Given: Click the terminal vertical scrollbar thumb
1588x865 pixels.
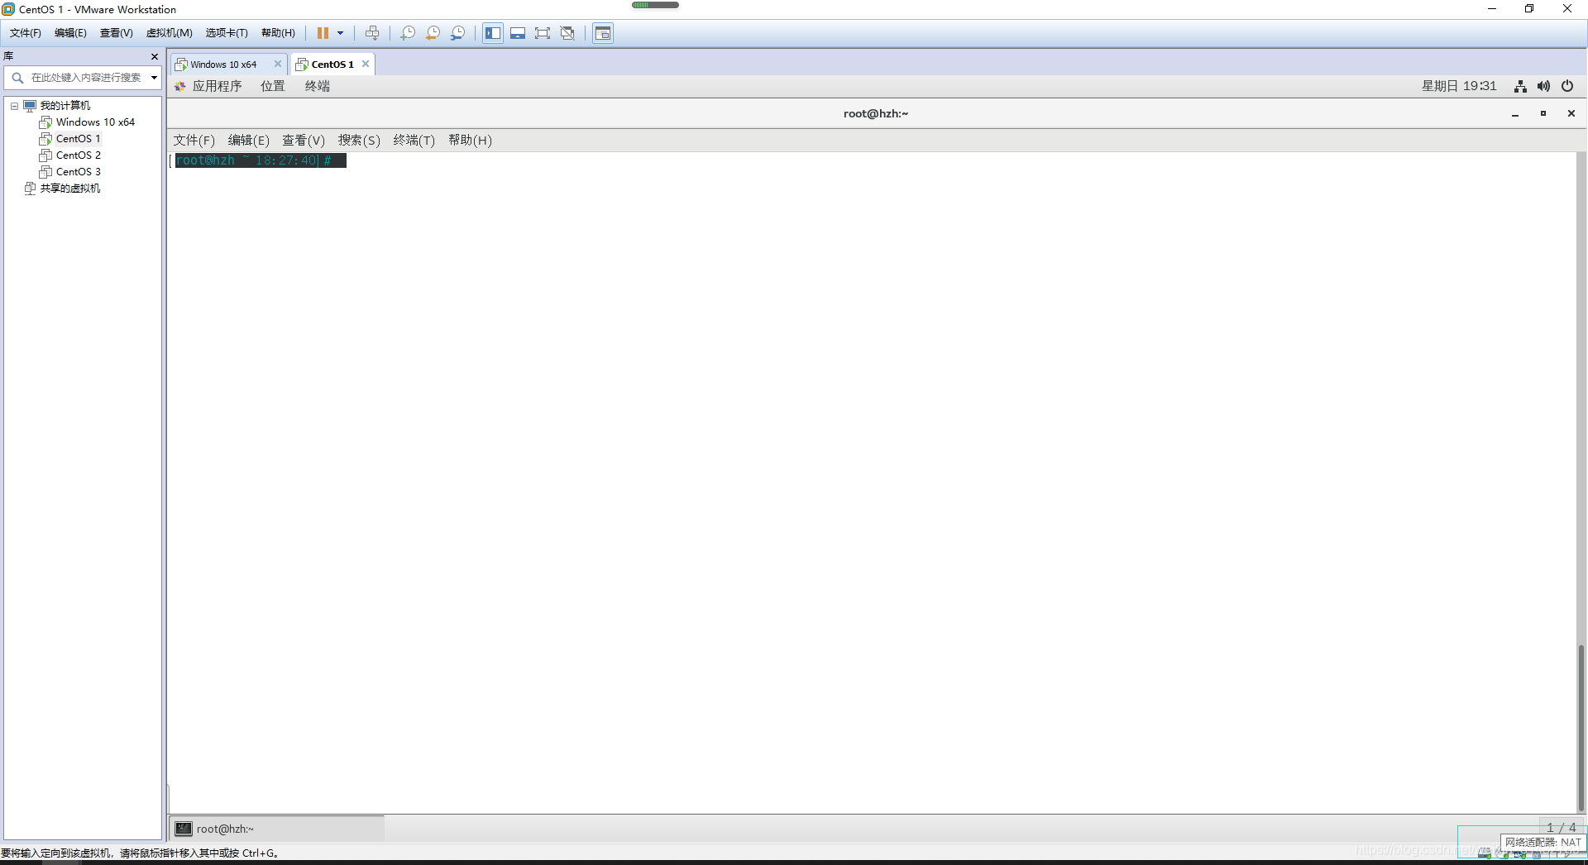Looking at the screenshot, I should pos(1581,728).
